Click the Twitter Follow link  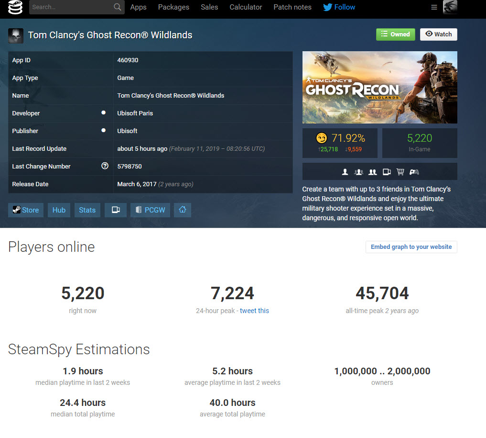pos(339,7)
